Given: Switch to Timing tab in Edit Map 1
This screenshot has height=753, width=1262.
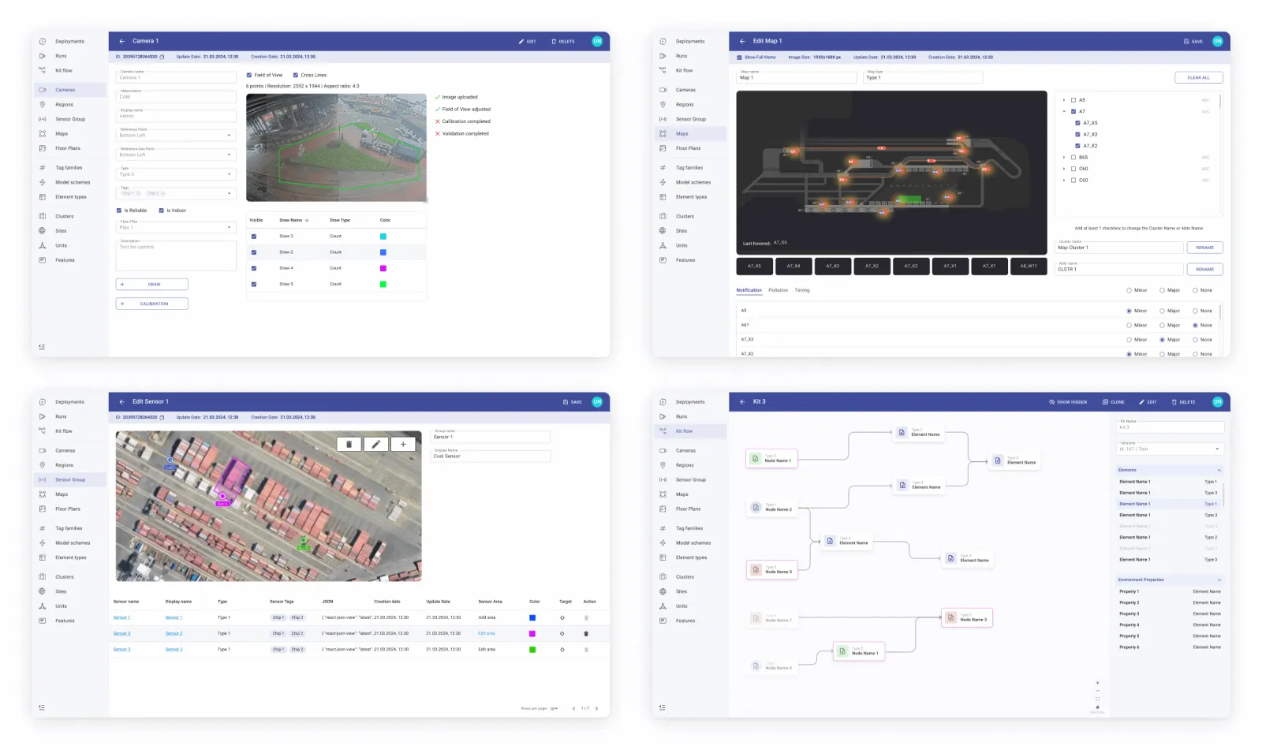Looking at the screenshot, I should tap(802, 290).
